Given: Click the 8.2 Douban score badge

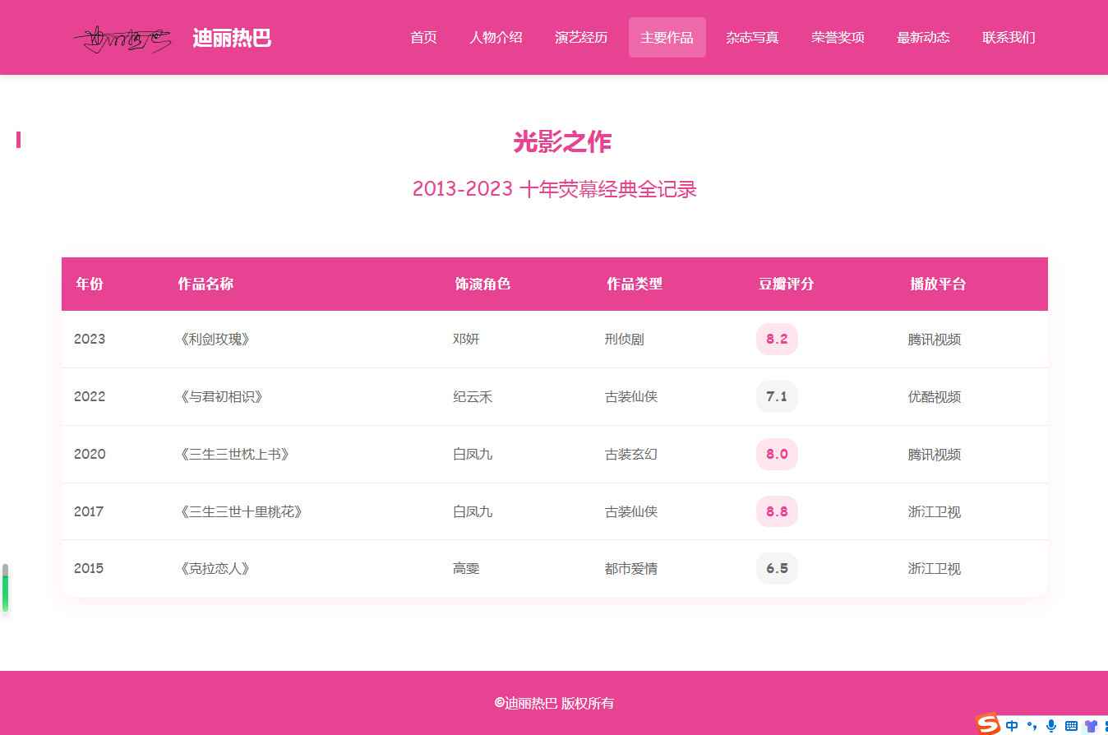Looking at the screenshot, I should (777, 339).
